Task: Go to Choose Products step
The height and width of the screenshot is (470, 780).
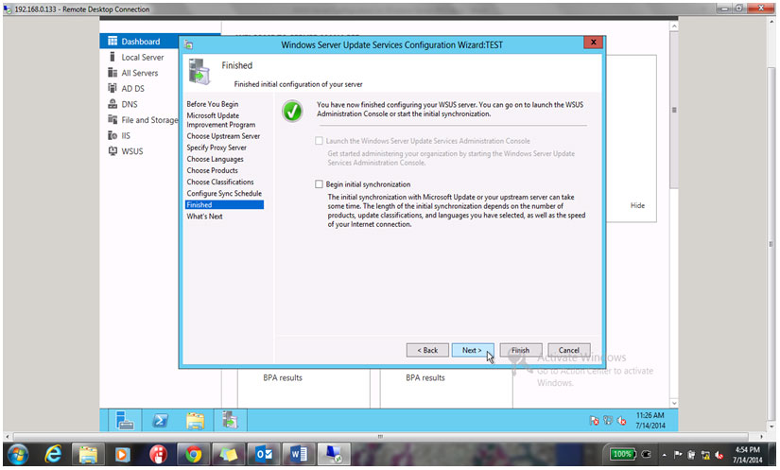Action: pyautogui.click(x=213, y=170)
